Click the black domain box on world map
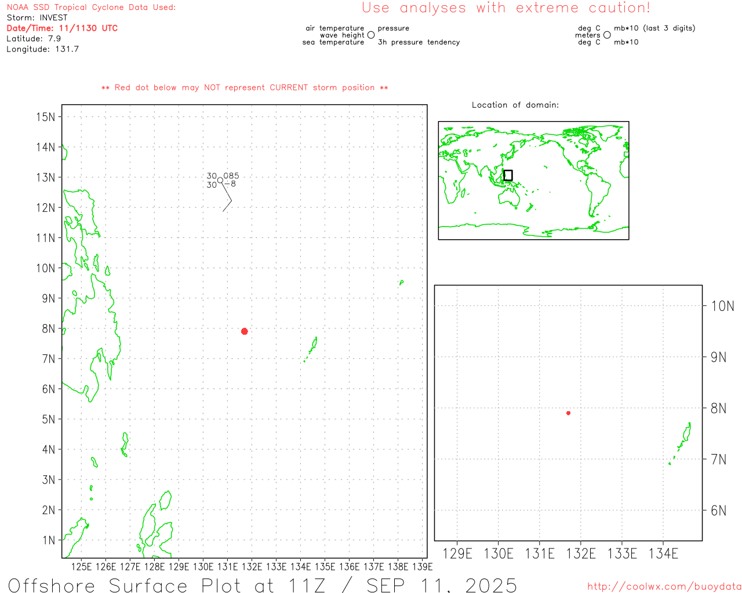The image size is (742, 593). (x=508, y=175)
